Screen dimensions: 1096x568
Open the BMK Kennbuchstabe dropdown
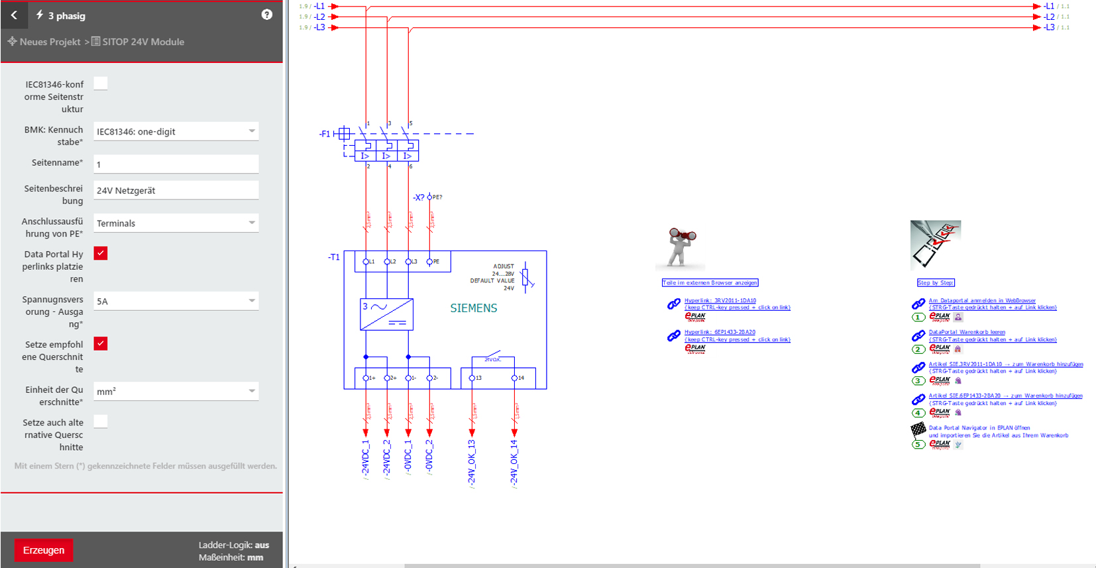176,131
